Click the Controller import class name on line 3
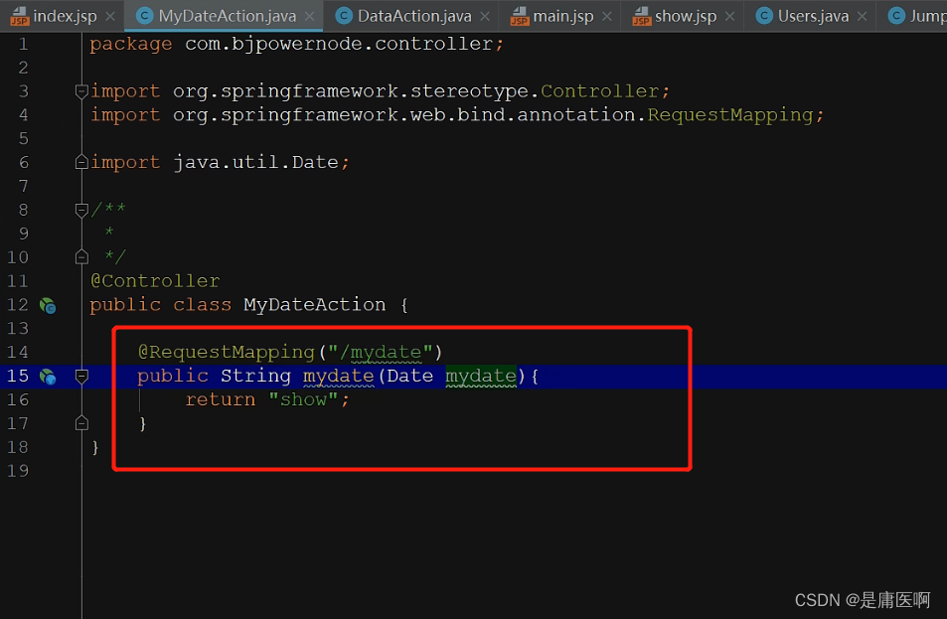The image size is (947, 619). pos(599,91)
